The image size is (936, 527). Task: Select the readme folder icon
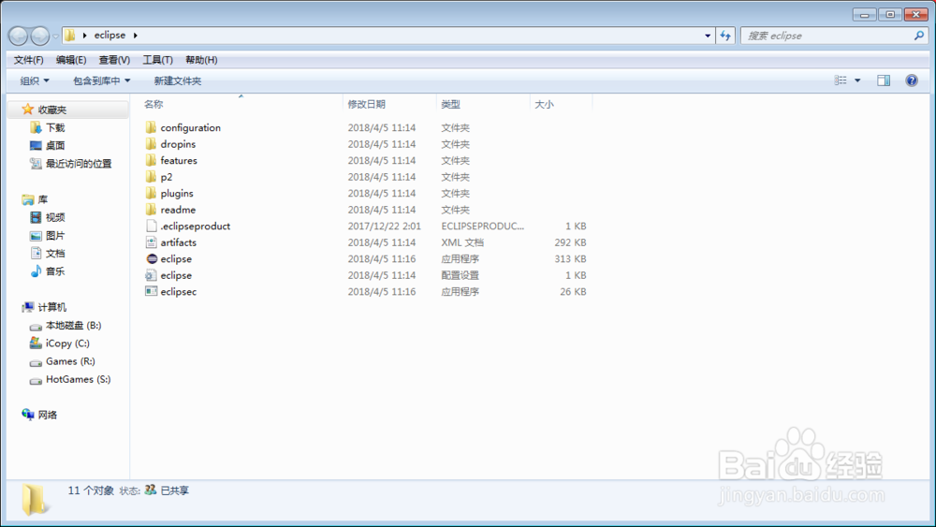click(x=151, y=210)
